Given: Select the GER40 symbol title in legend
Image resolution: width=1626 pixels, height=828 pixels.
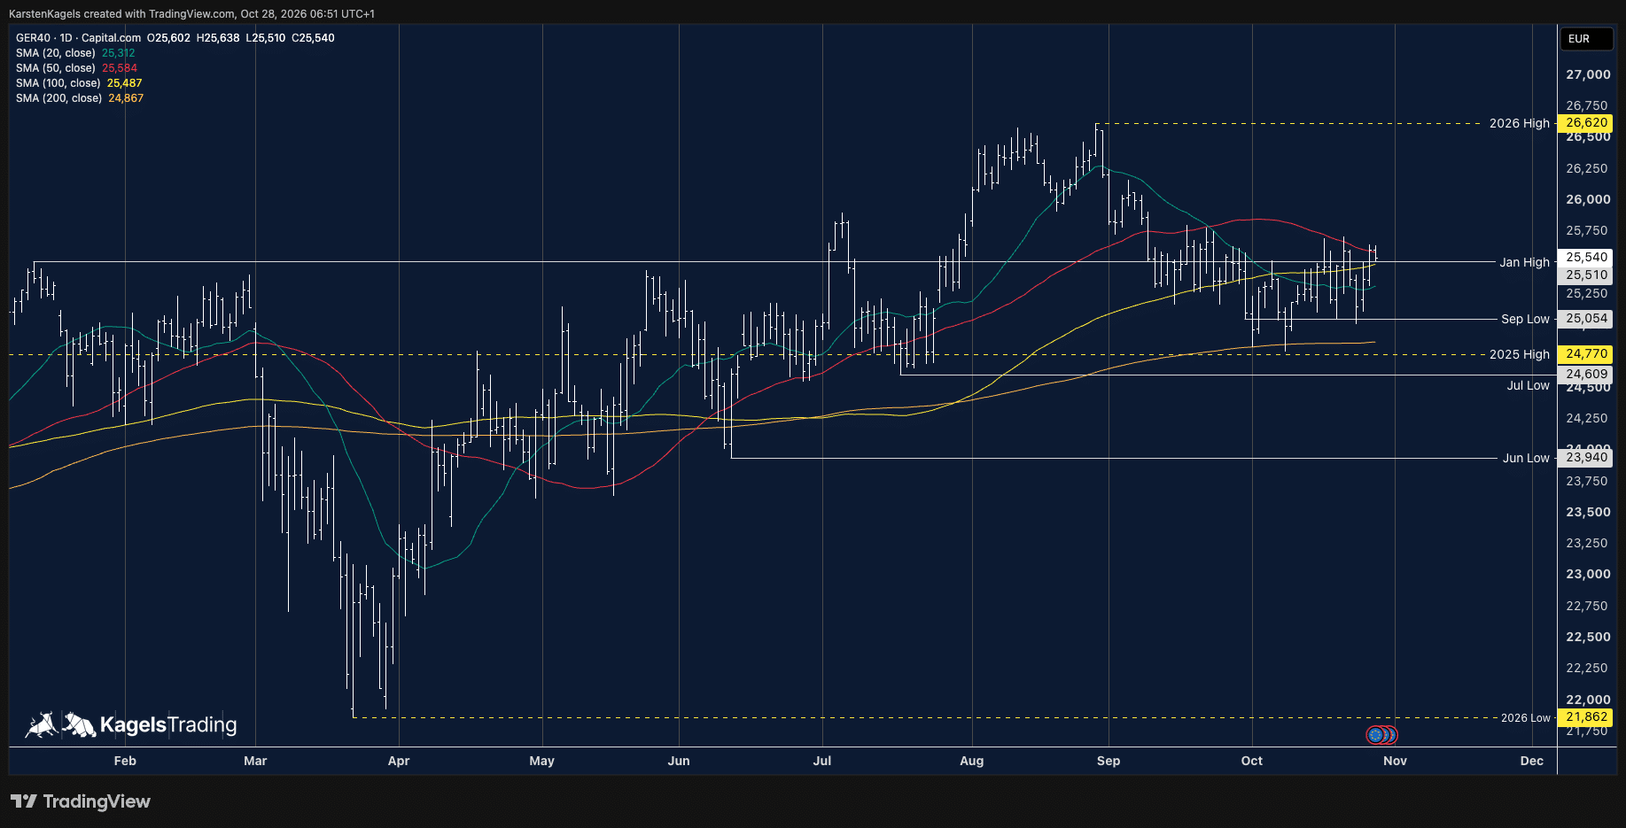Looking at the screenshot, I should [78, 38].
